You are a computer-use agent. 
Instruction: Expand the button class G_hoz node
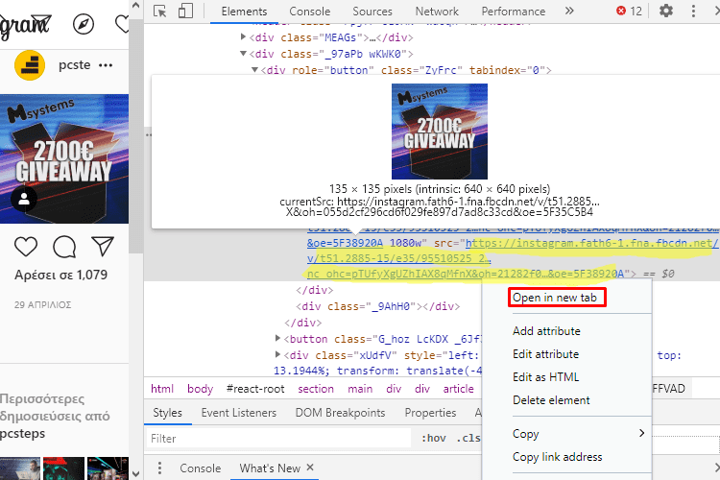coord(277,339)
